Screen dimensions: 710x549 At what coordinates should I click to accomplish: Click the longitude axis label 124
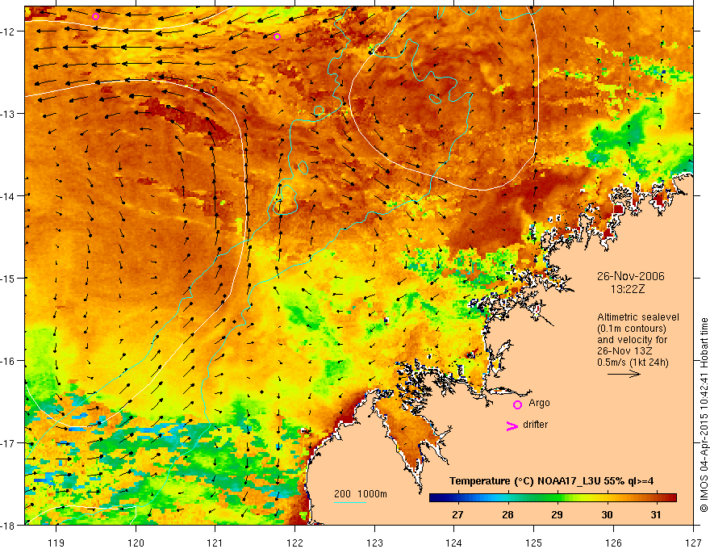(x=454, y=543)
